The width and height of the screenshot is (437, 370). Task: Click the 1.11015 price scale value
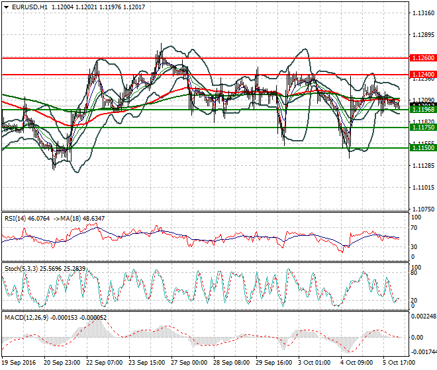423,188
